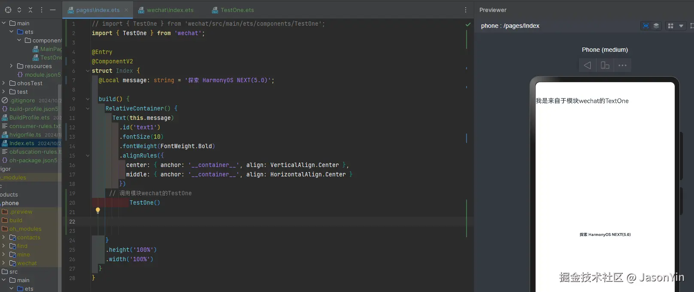Viewport: 694px width, 292px height.
Task: Select build-profile.json5 file
Action: tap(33, 109)
